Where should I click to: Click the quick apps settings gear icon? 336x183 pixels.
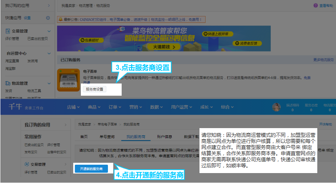(48, 18)
